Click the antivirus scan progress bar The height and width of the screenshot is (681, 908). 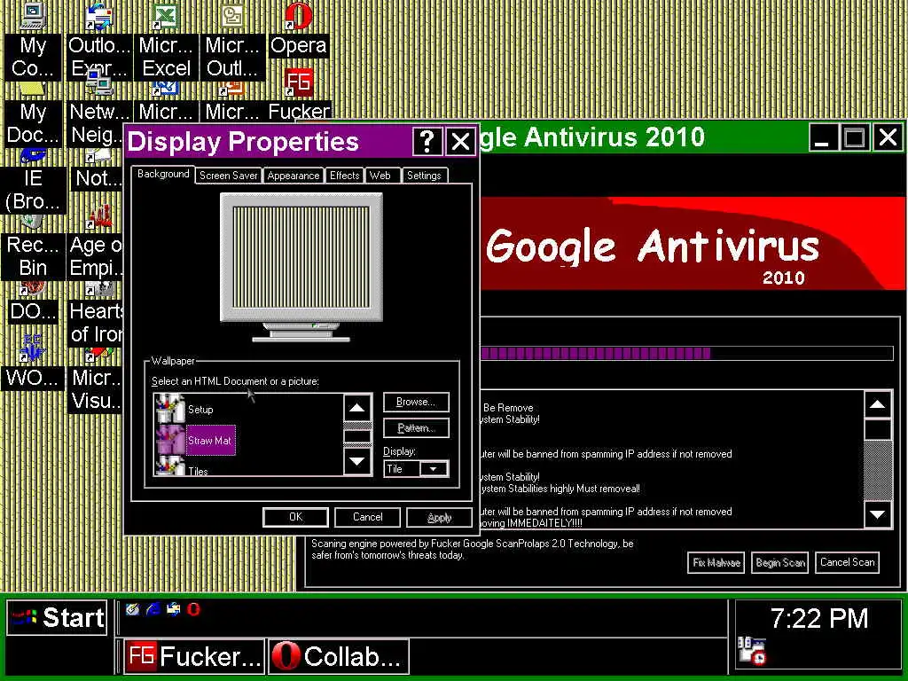point(686,353)
